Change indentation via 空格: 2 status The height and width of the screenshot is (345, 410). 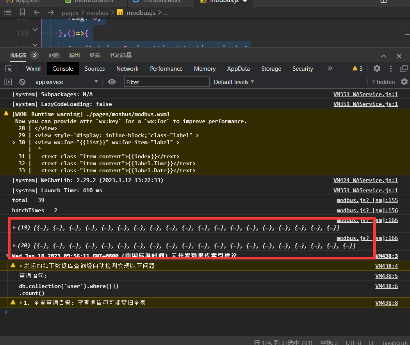[329, 342]
